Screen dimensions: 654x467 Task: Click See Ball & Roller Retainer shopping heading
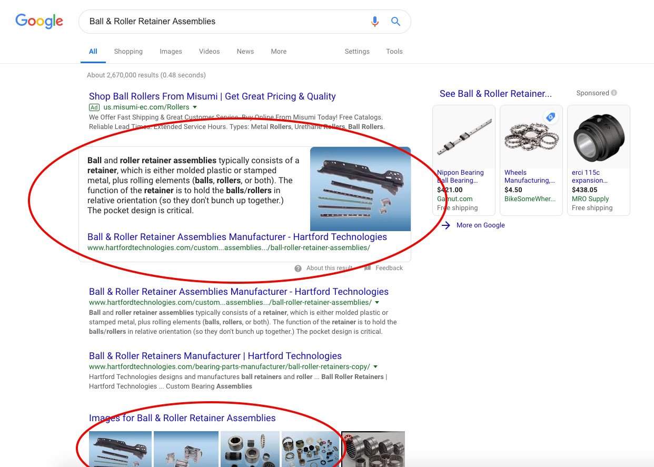[496, 94]
